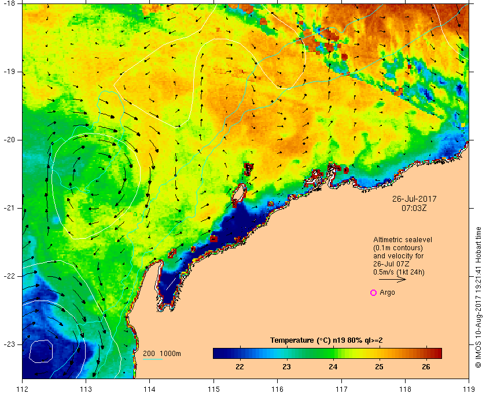486x393 pixels.
Task: Click the 'Argo' legend label
Action: [388, 292]
